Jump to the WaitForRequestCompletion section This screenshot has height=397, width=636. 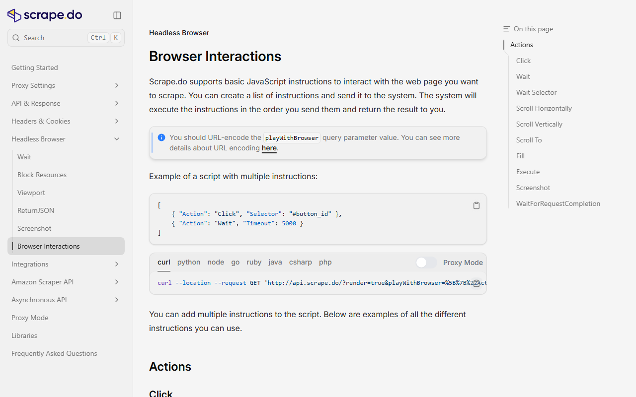pos(558,203)
